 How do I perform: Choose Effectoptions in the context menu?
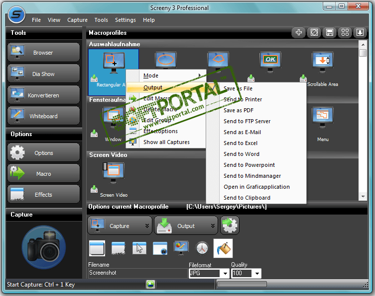pyautogui.click(x=166, y=131)
